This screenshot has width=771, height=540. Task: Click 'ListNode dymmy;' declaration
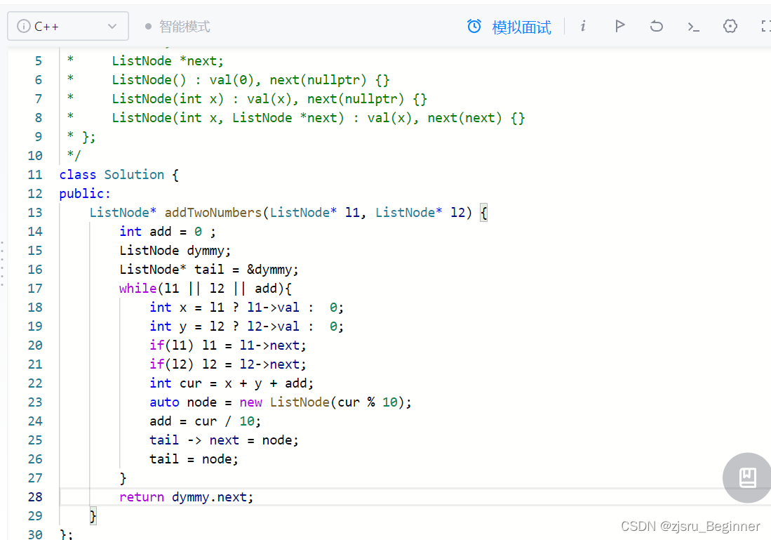(175, 251)
